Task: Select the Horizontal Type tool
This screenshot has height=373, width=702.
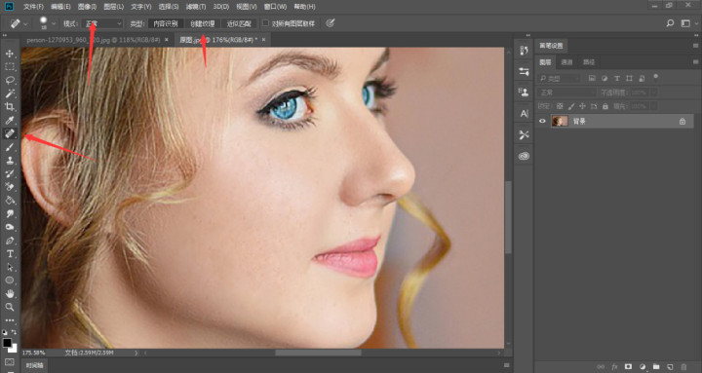Action: tap(10, 253)
